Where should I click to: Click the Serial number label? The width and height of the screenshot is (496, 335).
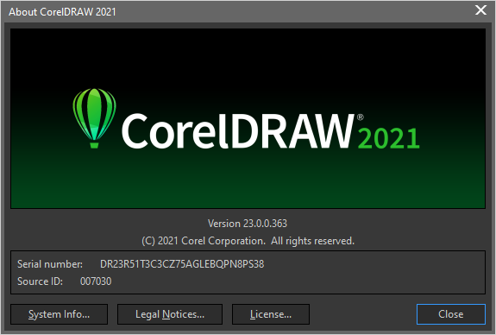point(50,264)
